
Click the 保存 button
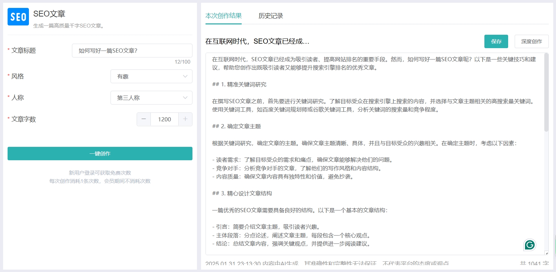(496, 41)
